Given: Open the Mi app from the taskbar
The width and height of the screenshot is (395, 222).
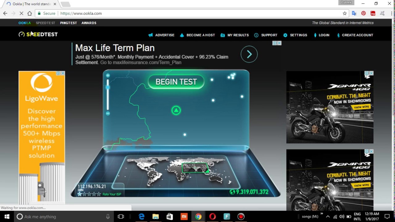Looking at the screenshot, I should 184,216.
